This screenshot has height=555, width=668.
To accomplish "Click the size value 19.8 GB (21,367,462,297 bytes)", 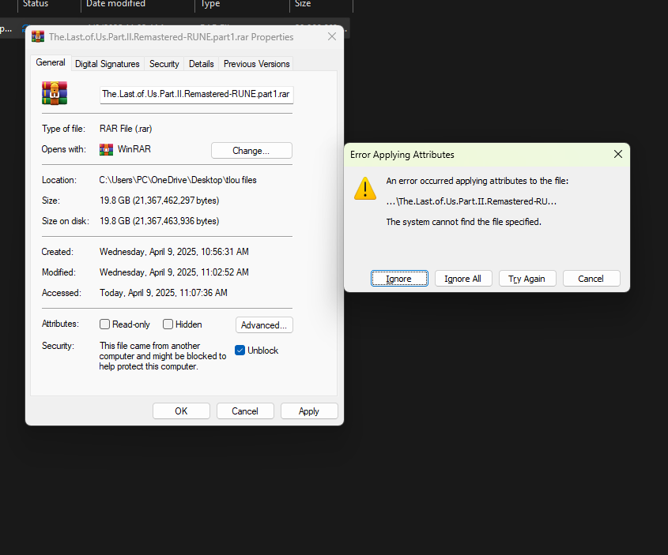I will [x=160, y=201].
